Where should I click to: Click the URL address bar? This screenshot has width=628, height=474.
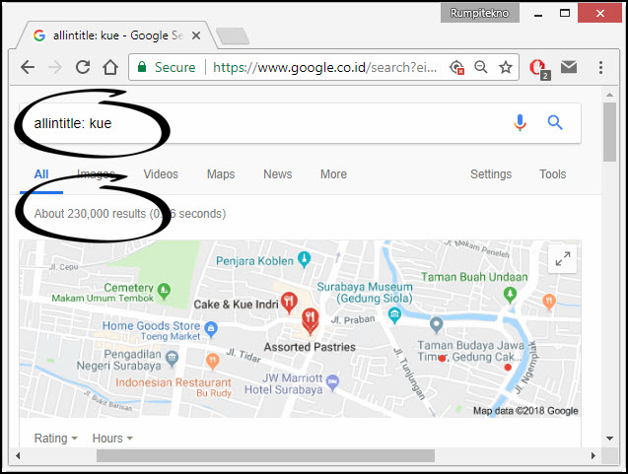[x=324, y=67]
